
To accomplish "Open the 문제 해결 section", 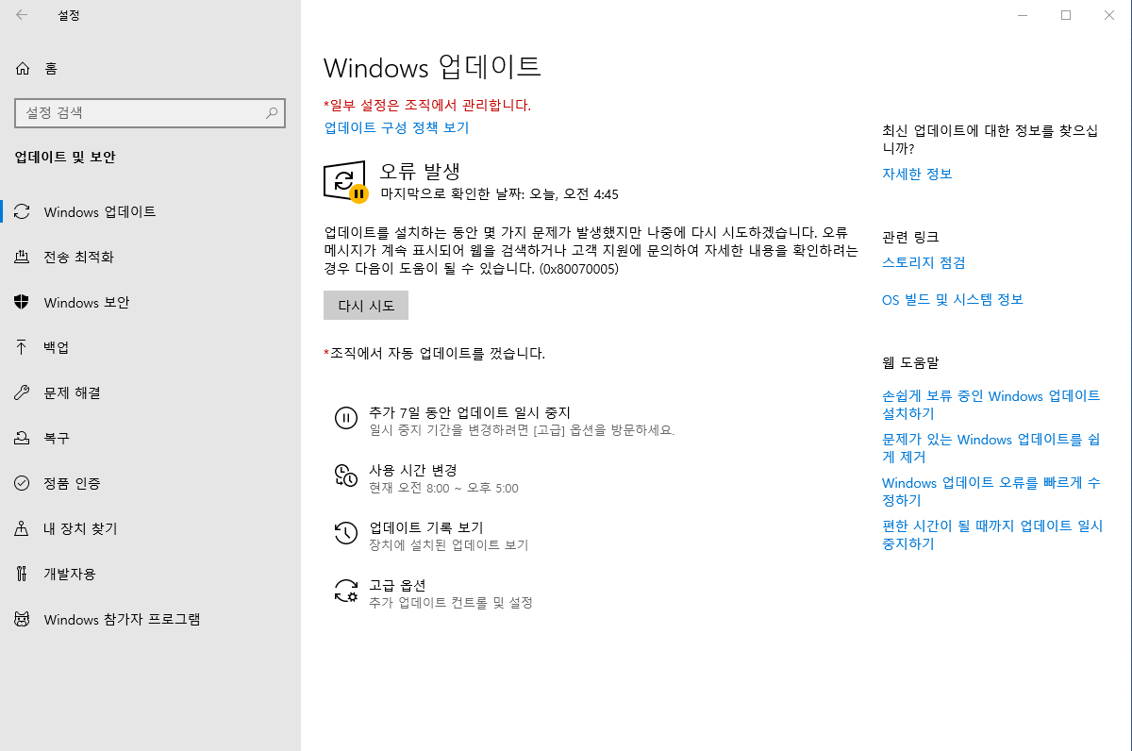I will coord(72,392).
